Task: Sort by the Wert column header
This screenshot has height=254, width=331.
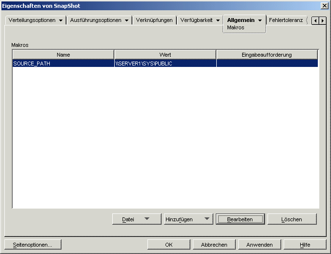Action: [x=165, y=55]
